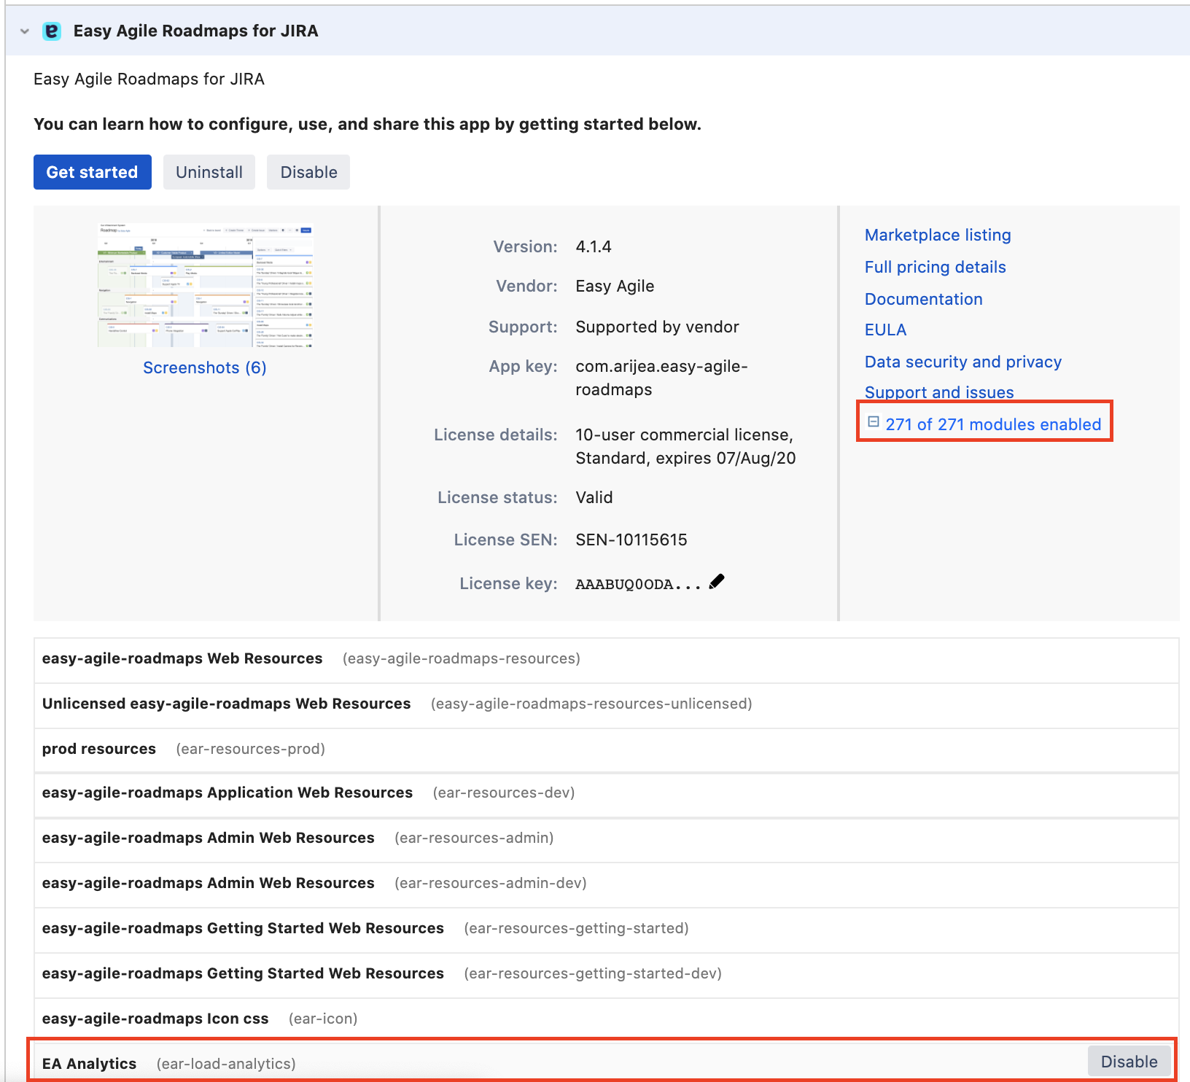Open Data security and privacy link

pos(962,362)
